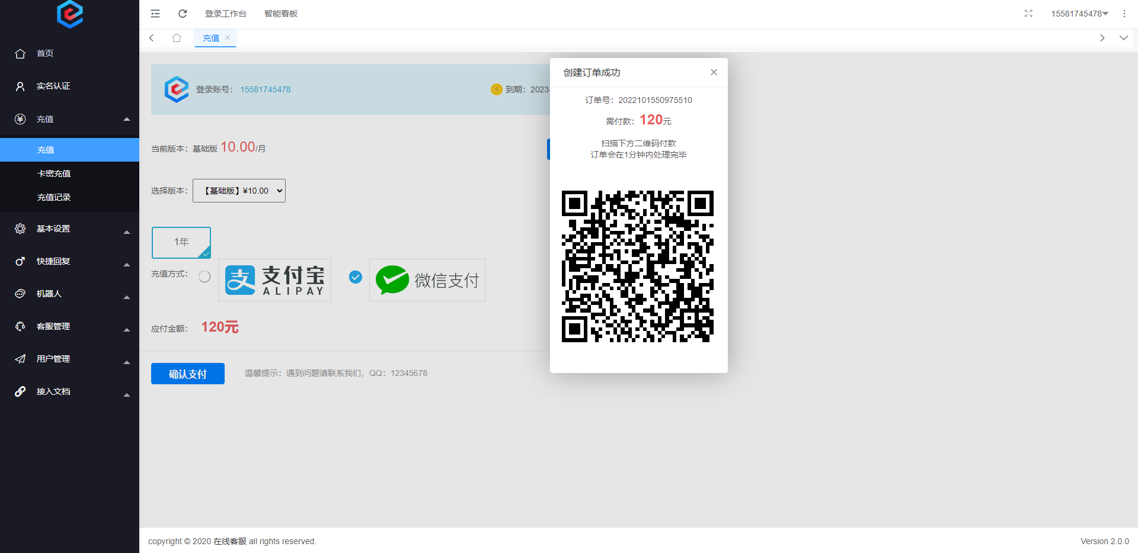Click the 扫描下方二维码付款 instruction

(639, 143)
